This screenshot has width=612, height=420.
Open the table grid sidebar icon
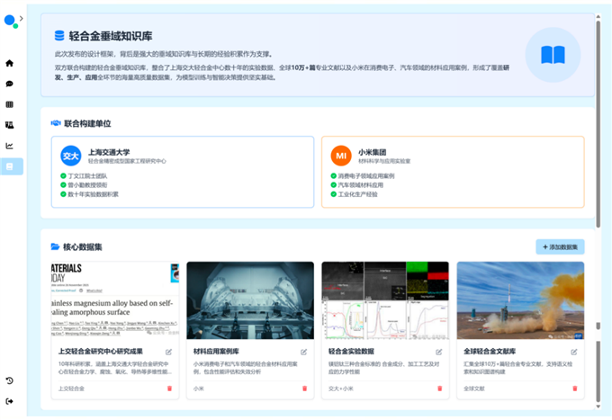tap(10, 104)
